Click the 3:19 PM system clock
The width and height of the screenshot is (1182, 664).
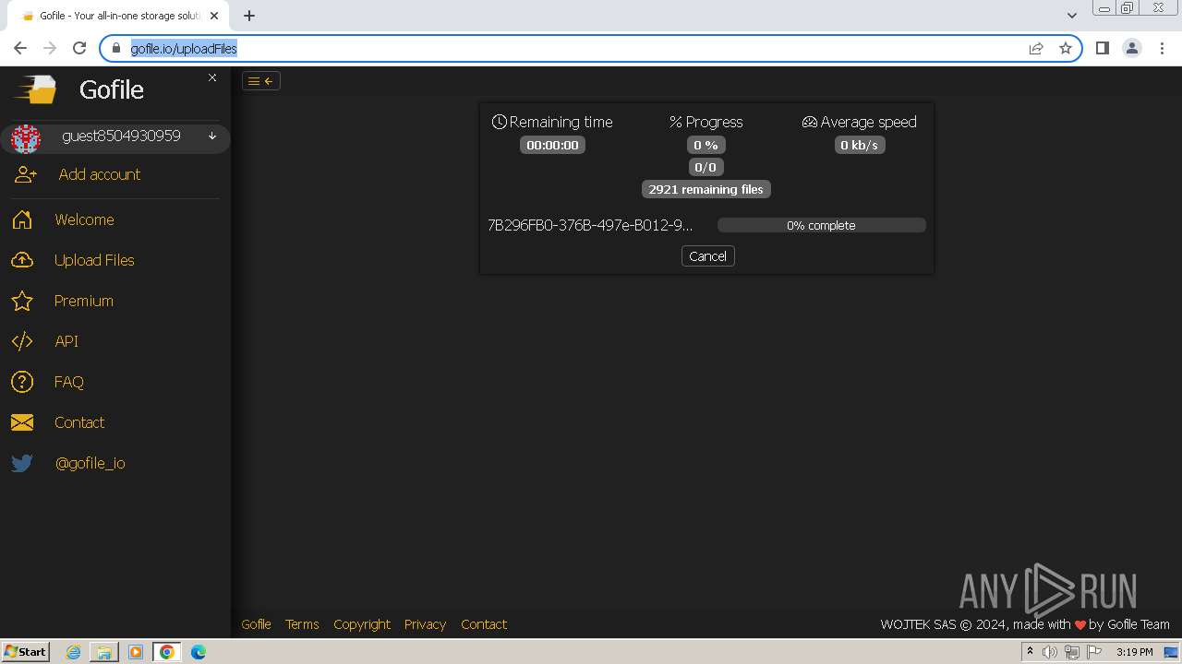(x=1135, y=652)
